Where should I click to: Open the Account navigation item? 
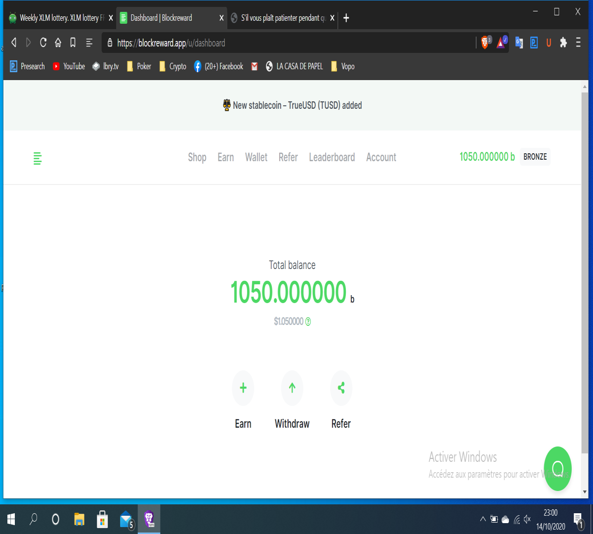coord(381,157)
